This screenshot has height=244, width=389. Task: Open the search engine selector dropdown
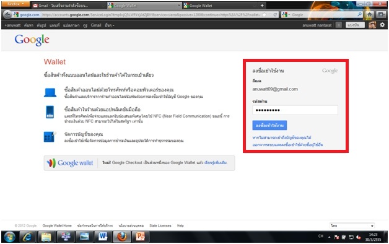pos(286,15)
